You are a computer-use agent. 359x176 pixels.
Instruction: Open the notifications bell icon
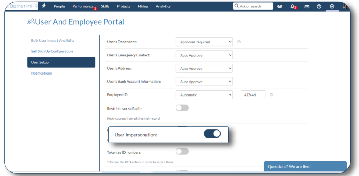pos(292,6)
